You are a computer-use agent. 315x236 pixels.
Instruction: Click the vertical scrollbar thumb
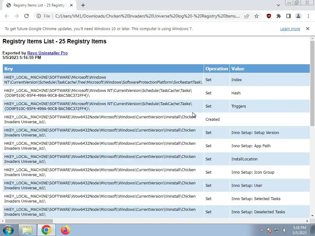313,83
